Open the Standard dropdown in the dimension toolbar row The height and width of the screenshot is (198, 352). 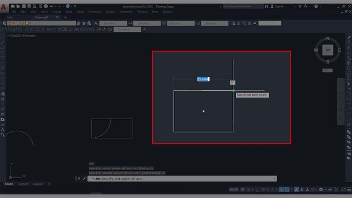[x=127, y=29]
